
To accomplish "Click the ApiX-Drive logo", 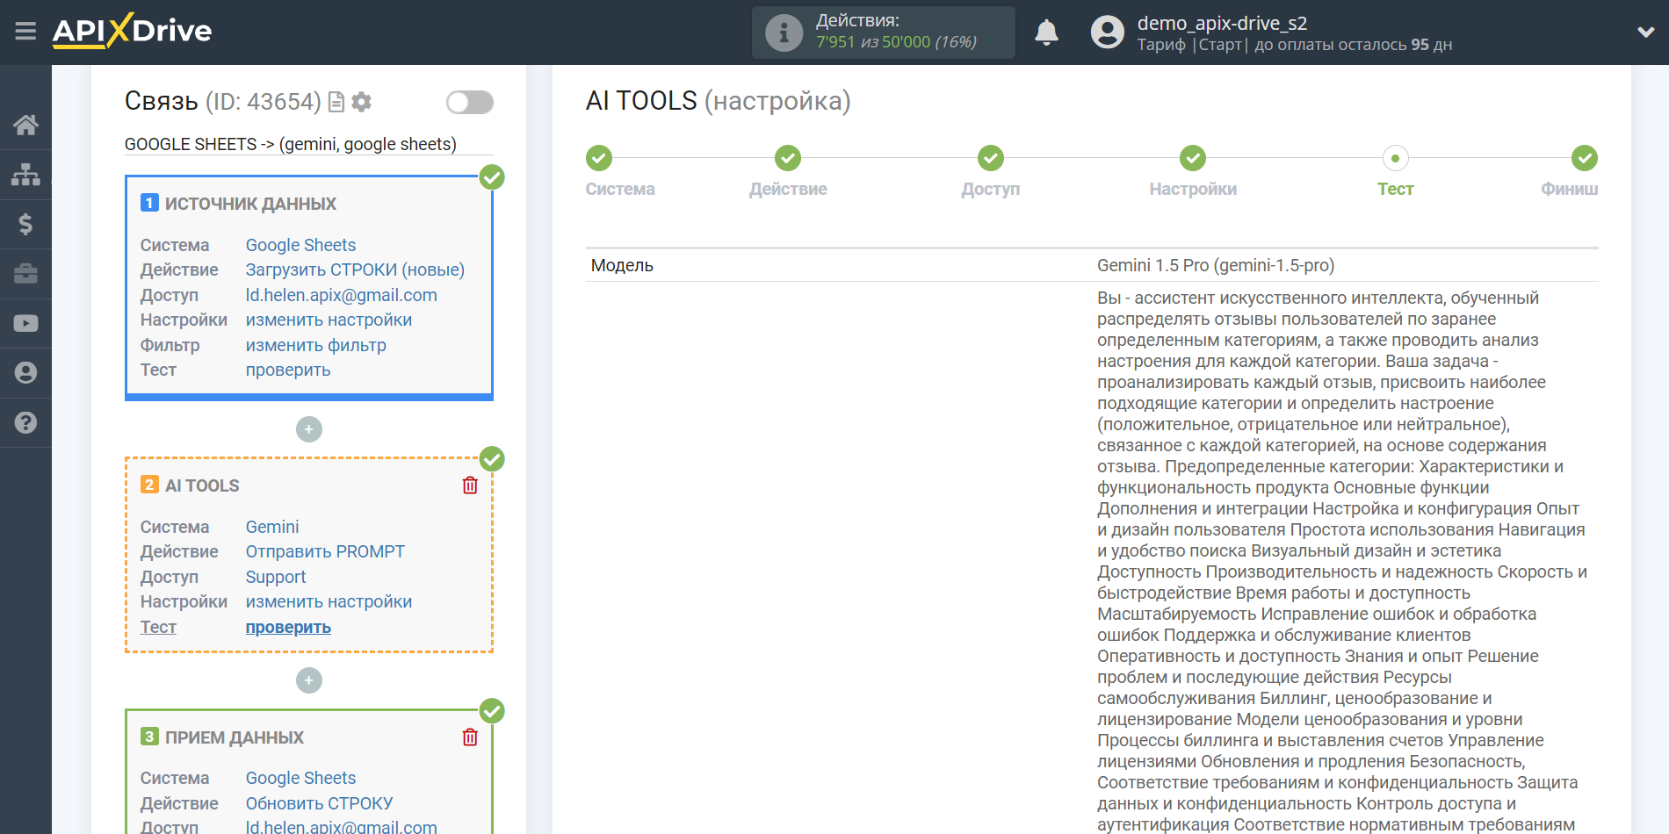I will [132, 31].
